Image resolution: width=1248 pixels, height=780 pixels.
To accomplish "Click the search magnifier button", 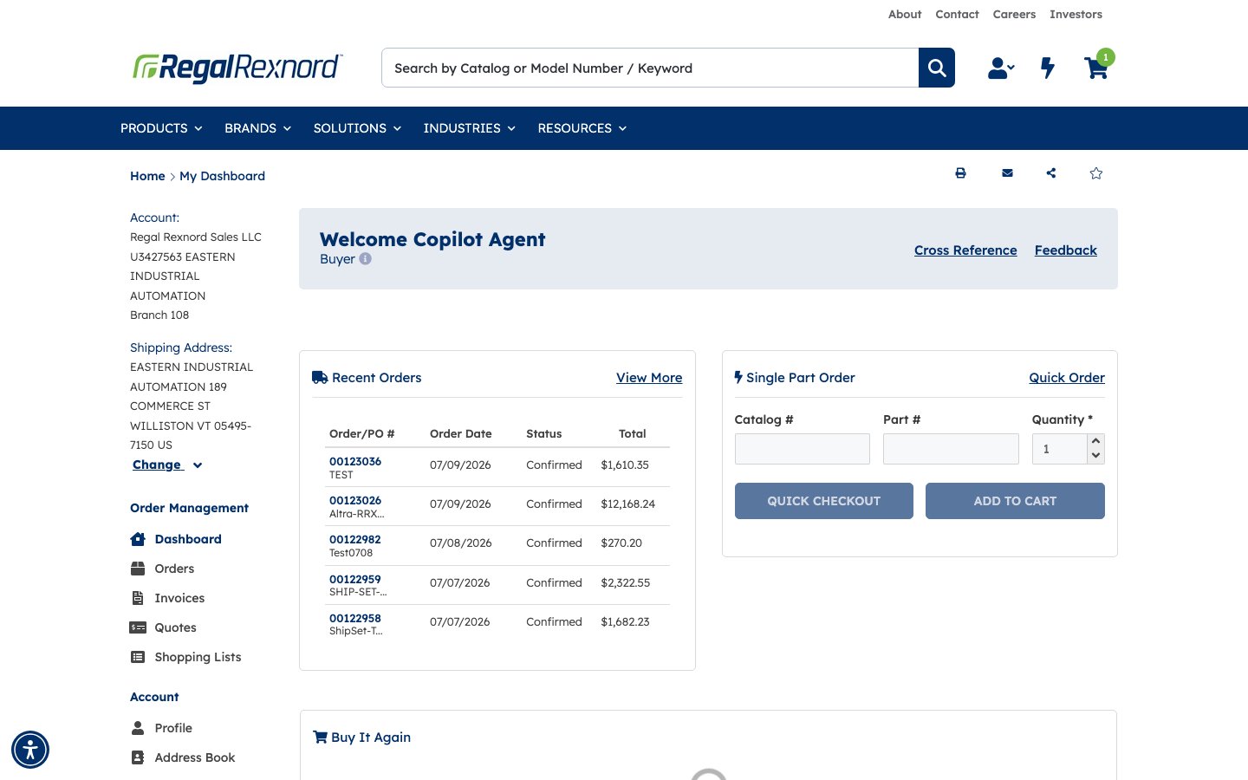I will 937,68.
